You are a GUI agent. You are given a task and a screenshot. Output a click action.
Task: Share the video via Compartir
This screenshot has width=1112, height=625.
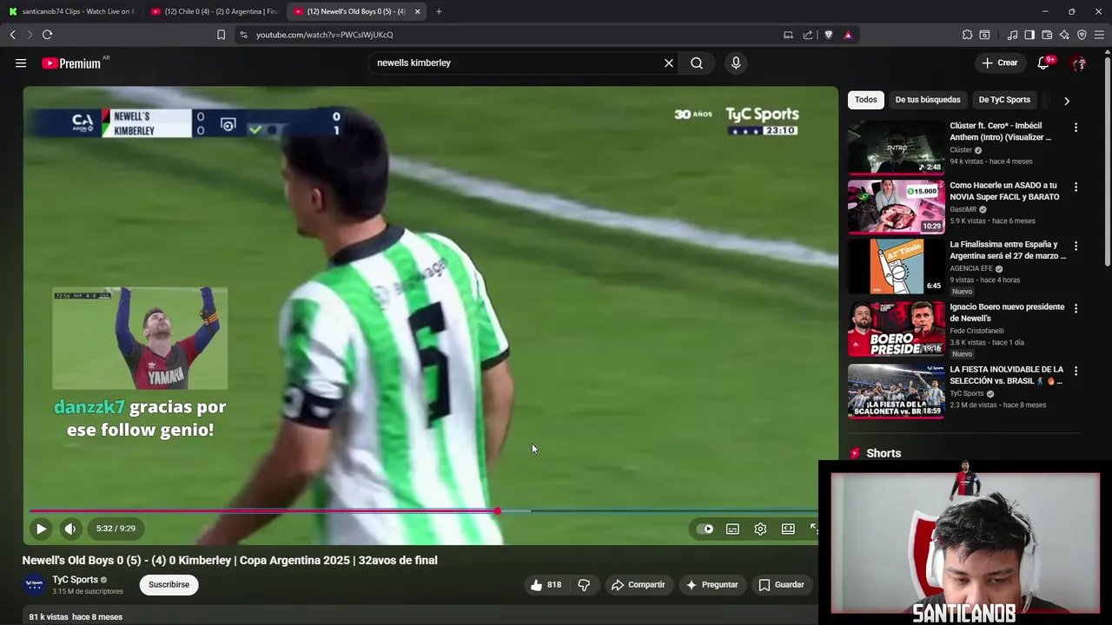point(638,585)
